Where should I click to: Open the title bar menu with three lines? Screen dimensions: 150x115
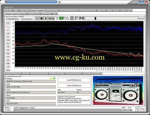pos(59,2)
